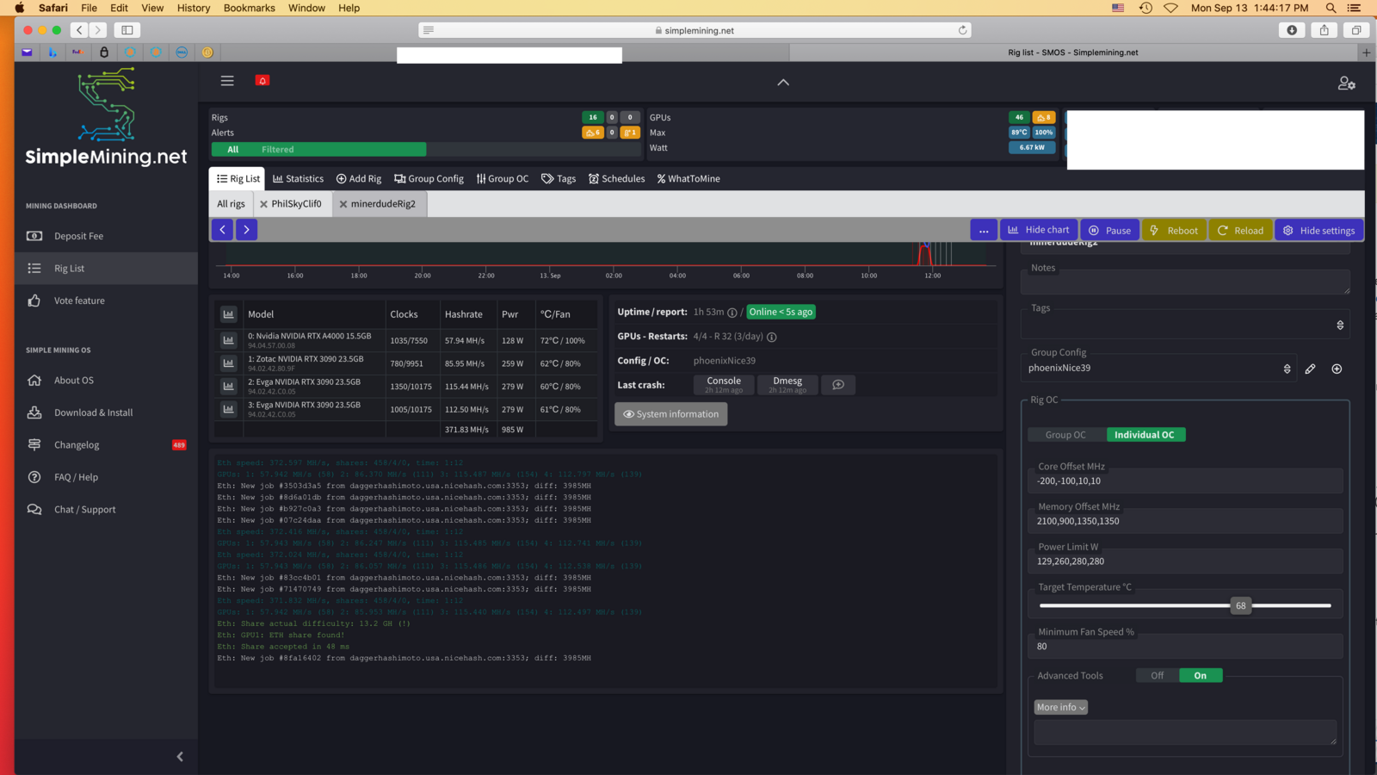Select the All filter toggle
The width and height of the screenshot is (1377, 775).
click(232, 150)
